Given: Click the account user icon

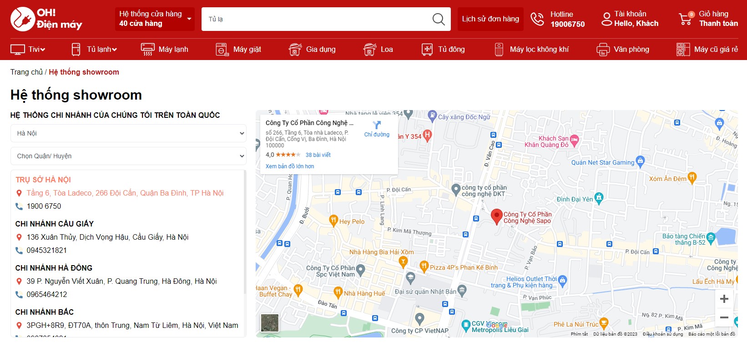Looking at the screenshot, I should coord(606,19).
